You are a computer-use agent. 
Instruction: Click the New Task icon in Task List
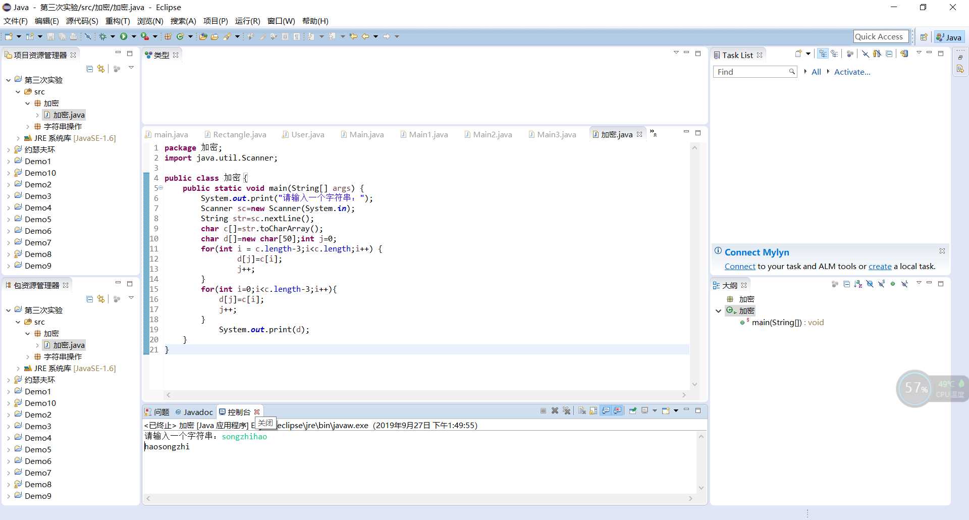point(798,54)
